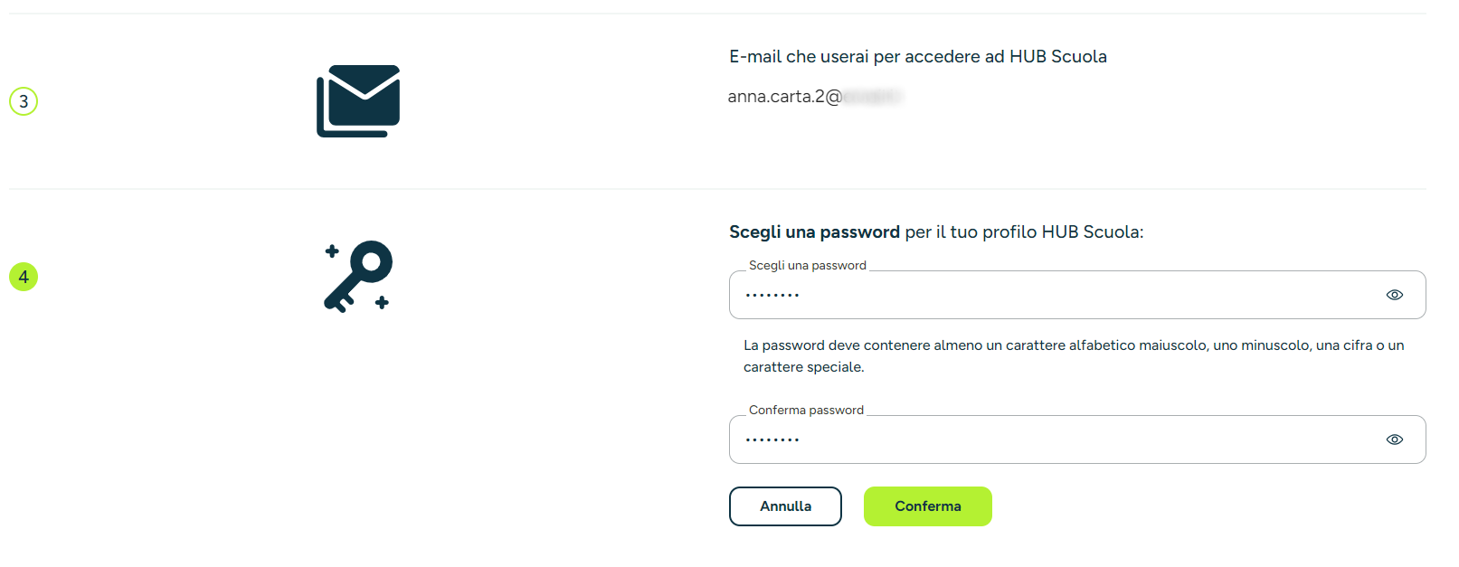The image size is (1459, 567).
Task: Click the masked dots in the confirm field
Action: 772,439
